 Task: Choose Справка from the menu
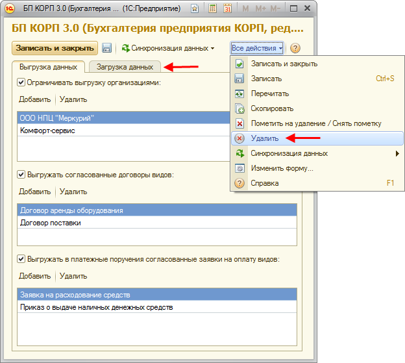pos(317,183)
